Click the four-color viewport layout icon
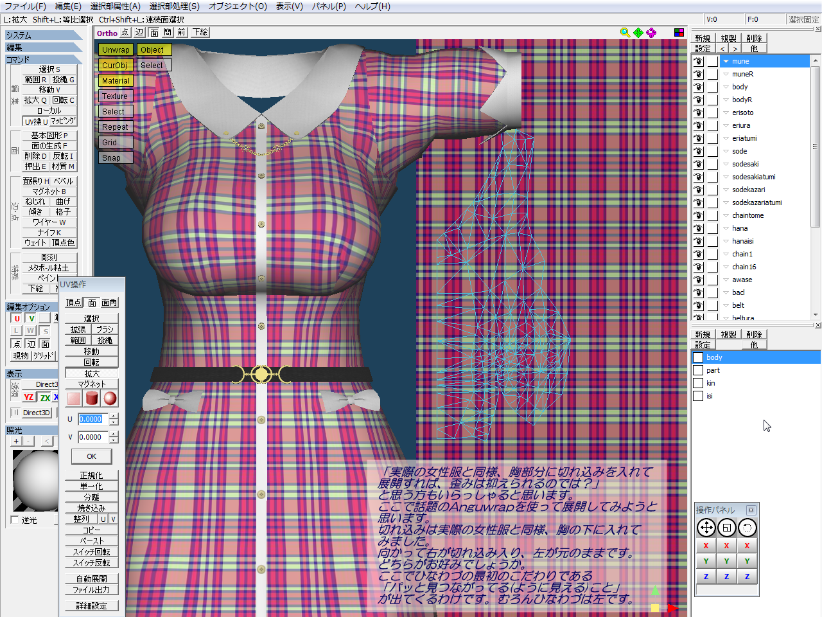The image size is (822, 617). [x=679, y=33]
